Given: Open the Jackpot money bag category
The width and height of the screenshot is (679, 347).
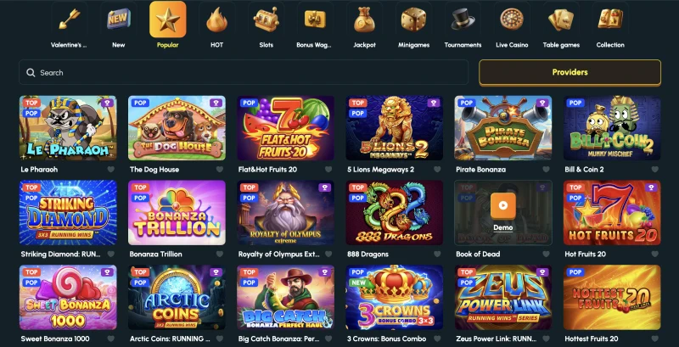Looking at the screenshot, I should coord(364,20).
